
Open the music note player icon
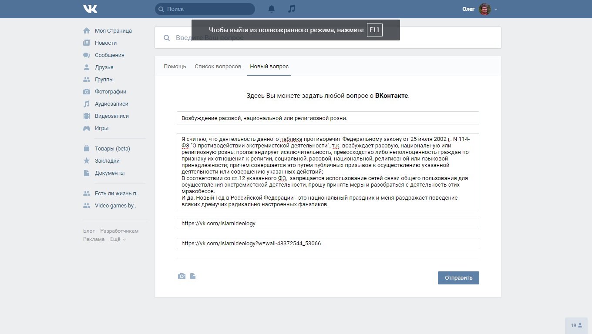pos(292,9)
